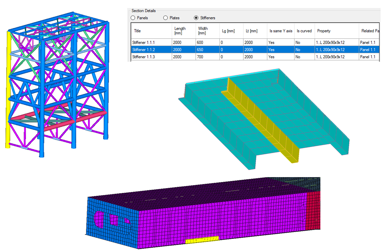Select the 'Stiffener 1.1.1' row title
The width and height of the screenshot is (384, 251).
pos(144,42)
